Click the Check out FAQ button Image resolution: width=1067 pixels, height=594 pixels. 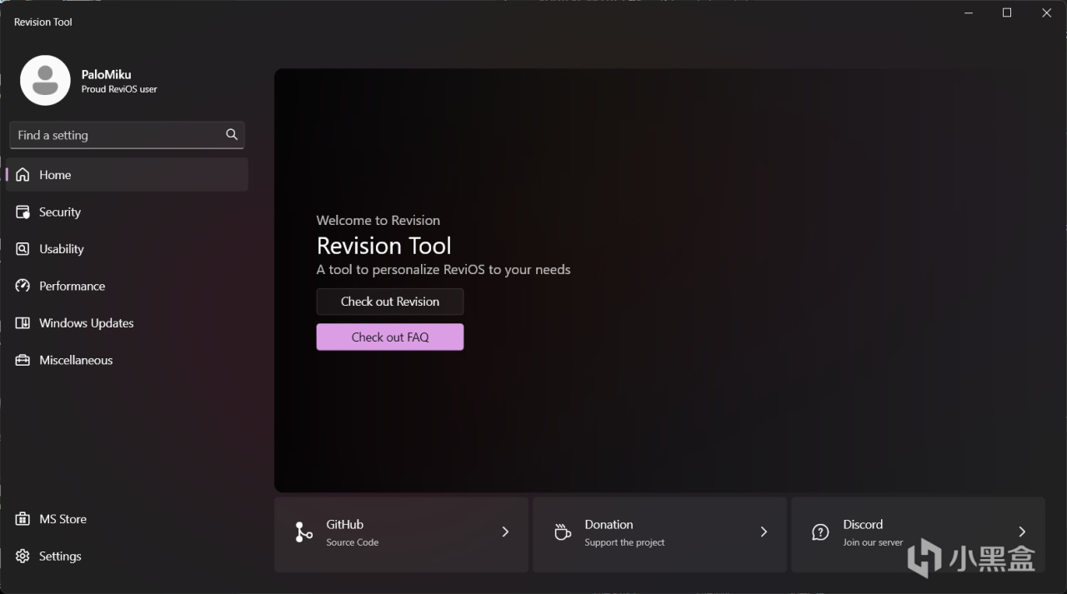pyautogui.click(x=390, y=337)
